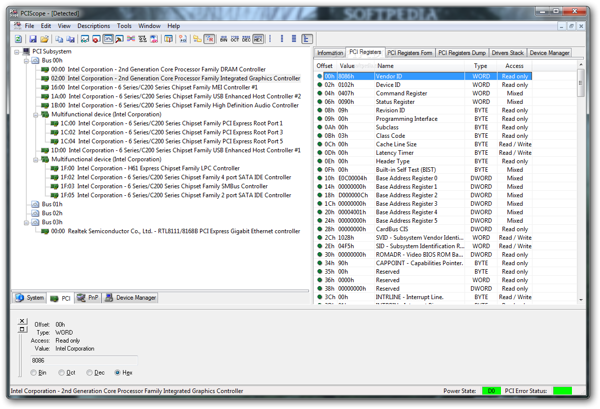Click the Save floppy disk icon
Screen dimensions: 600x409
tap(33, 38)
